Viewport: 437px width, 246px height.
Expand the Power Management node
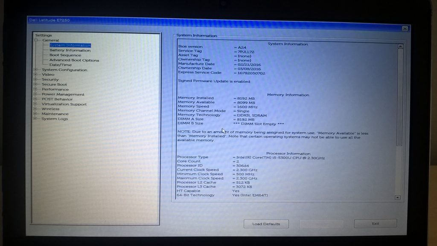click(x=35, y=94)
